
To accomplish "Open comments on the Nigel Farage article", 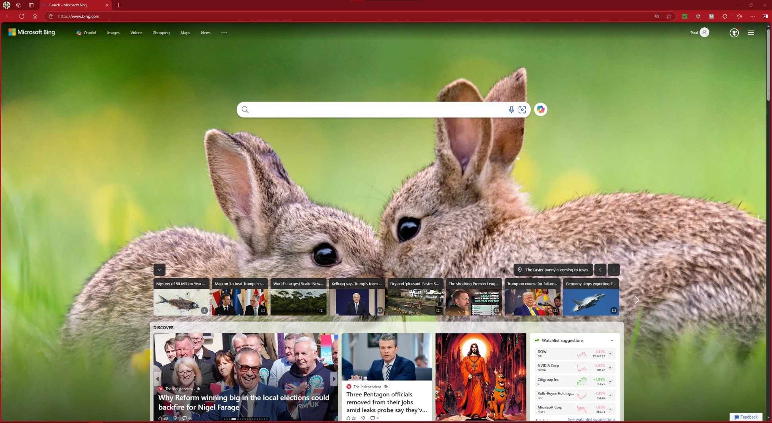I will click(187, 418).
